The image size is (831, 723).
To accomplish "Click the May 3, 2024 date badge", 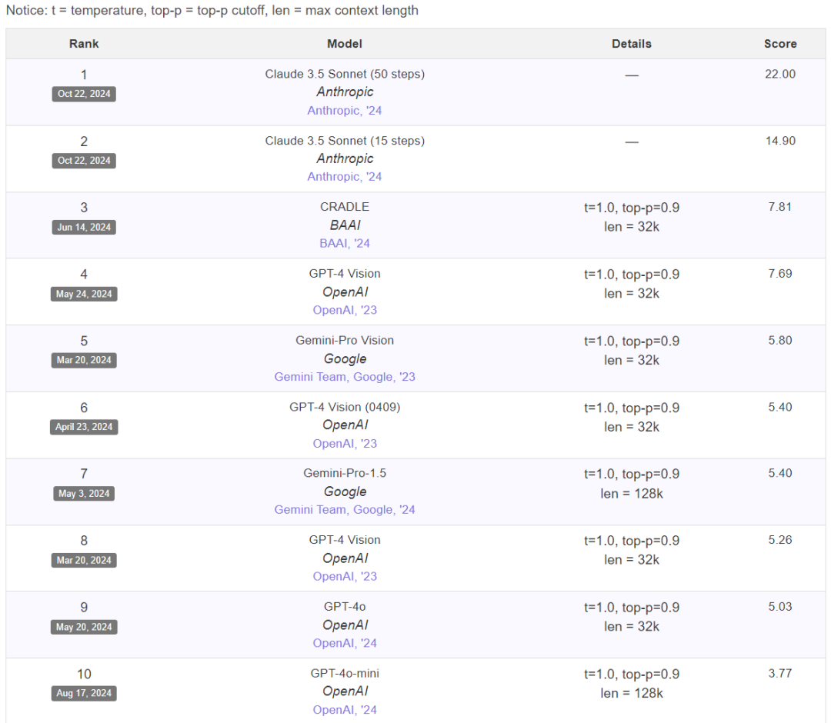I will click(x=84, y=494).
